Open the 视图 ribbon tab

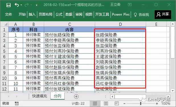tap(89, 14)
